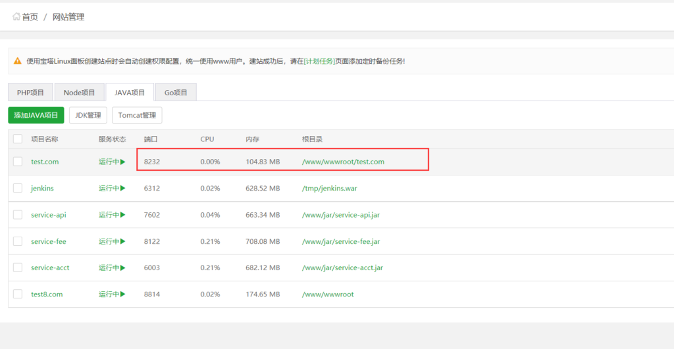
Task: Open the test.com project name link
Action: coord(45,162)
